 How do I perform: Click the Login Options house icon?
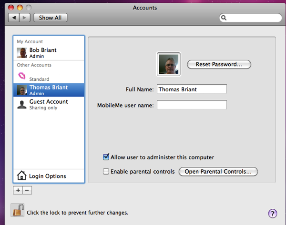pos(21,176)
